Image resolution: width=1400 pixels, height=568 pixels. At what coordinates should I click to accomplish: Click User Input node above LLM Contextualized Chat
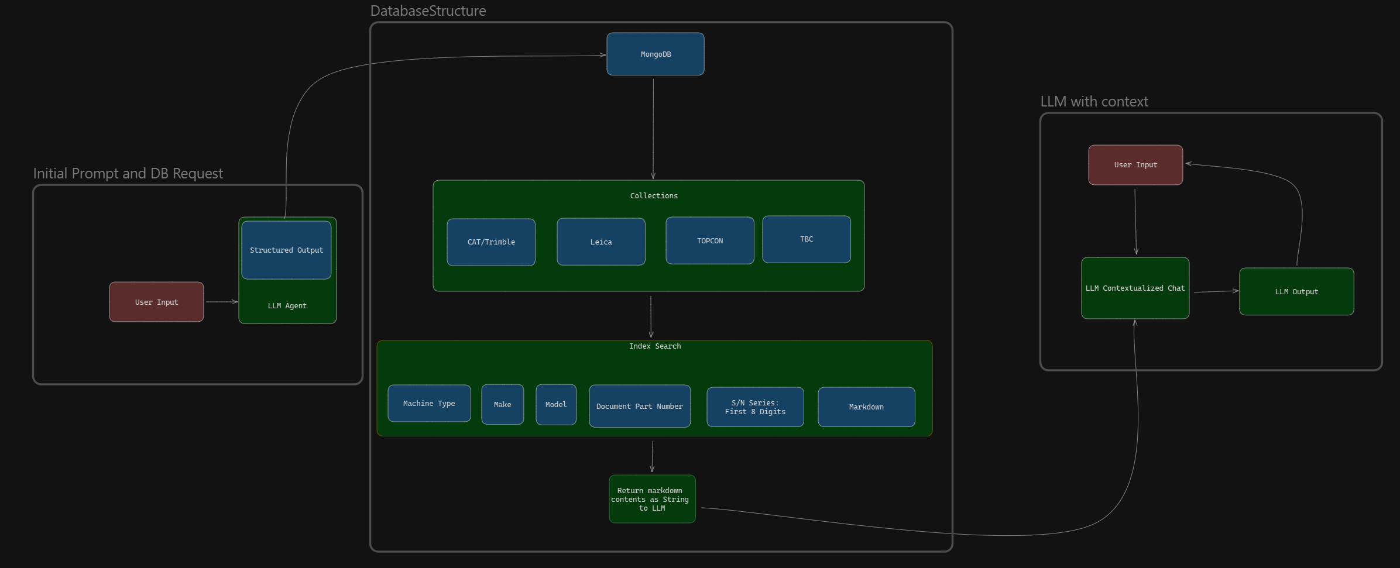1135,165
